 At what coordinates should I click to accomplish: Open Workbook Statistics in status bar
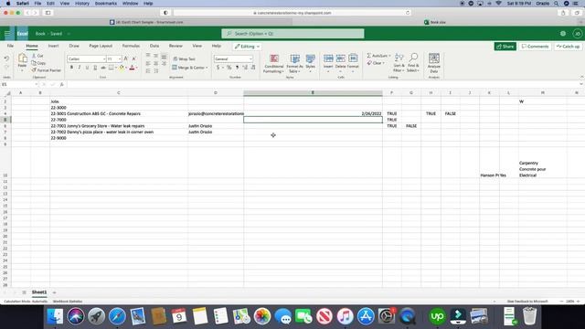point(68,301)
